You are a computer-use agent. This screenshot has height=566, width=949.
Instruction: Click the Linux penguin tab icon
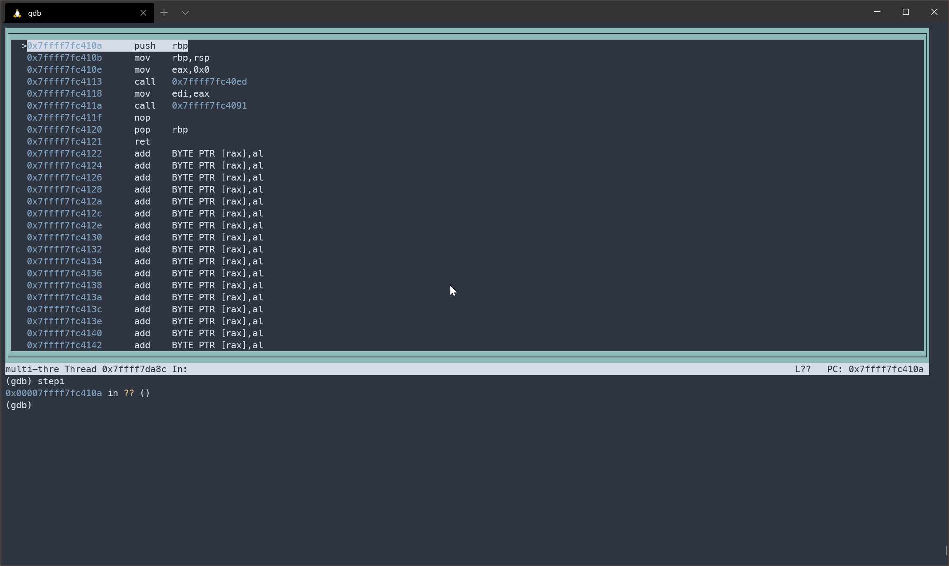[17, 13]
